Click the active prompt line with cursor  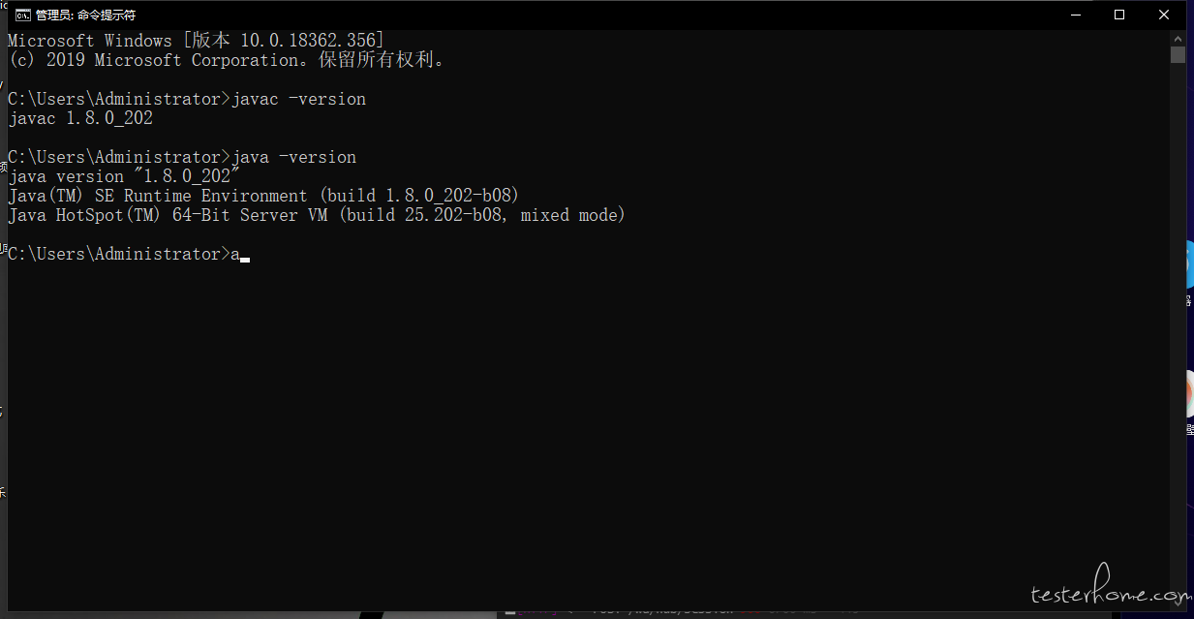pos(129,254)
